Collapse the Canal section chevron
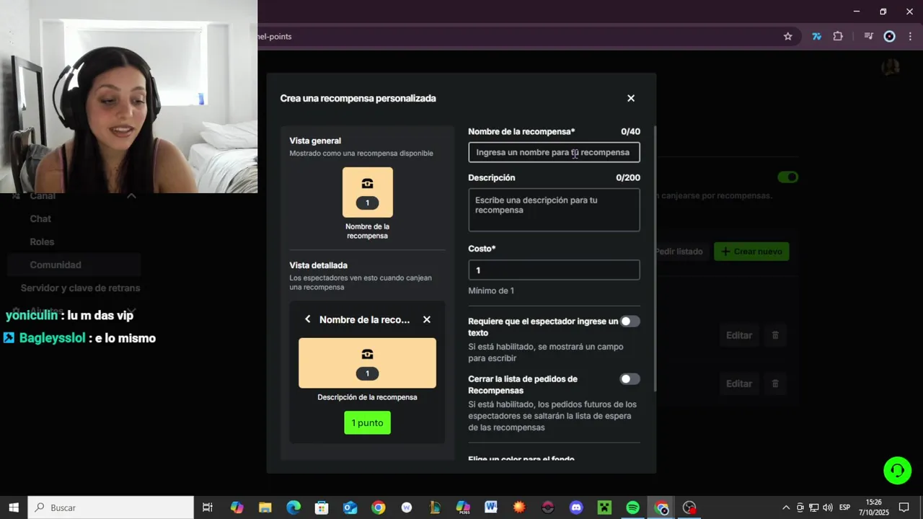The height and width of the screenshot is (519, 923). (131, 196)
